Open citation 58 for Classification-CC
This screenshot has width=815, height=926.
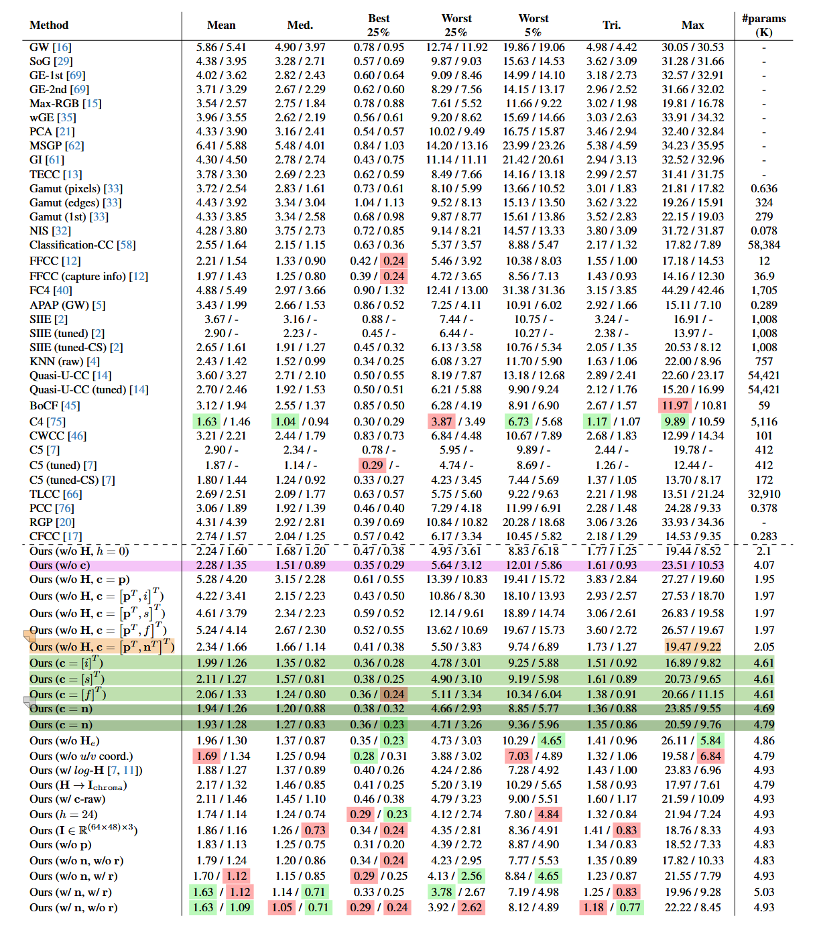tap(127, 245)
